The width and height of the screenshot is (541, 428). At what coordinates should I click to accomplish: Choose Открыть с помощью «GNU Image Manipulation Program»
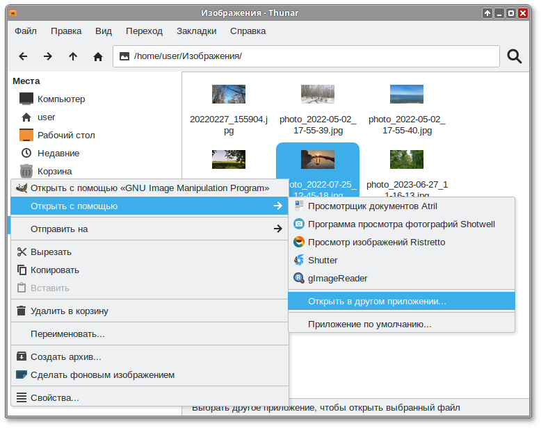click(150, 188)
